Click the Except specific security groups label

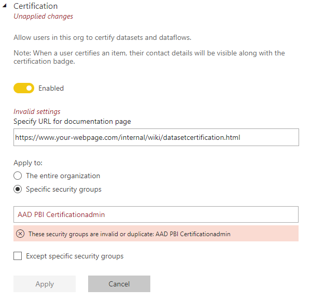pos(75,256)
